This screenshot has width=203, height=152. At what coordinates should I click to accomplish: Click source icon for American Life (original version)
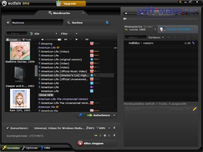click(x=92, y=59)
